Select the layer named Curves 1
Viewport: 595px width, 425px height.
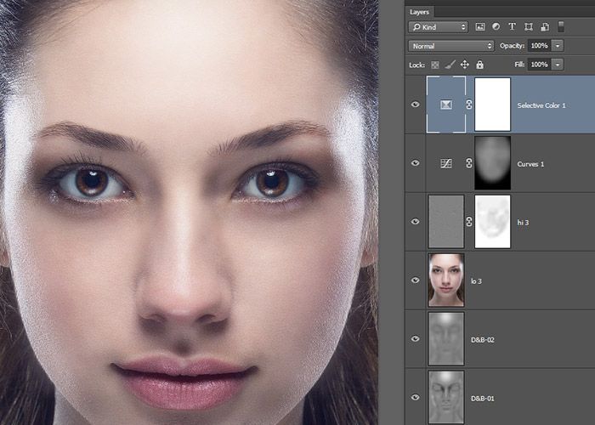[x=530, y=164]
